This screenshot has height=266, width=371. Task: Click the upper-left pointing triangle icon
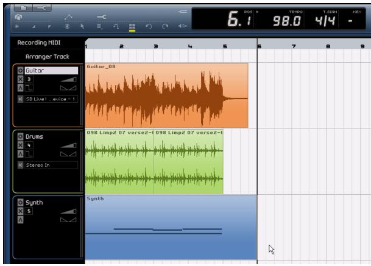tap(49, 27)
